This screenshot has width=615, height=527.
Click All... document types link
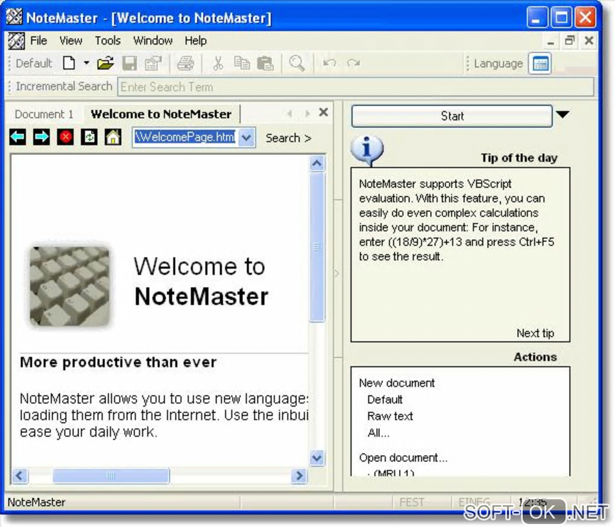click(x=379, y=433)
